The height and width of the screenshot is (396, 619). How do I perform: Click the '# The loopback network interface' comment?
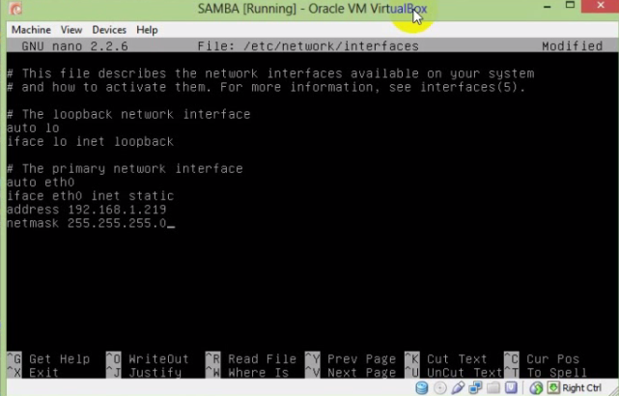(x=128, y=114)
